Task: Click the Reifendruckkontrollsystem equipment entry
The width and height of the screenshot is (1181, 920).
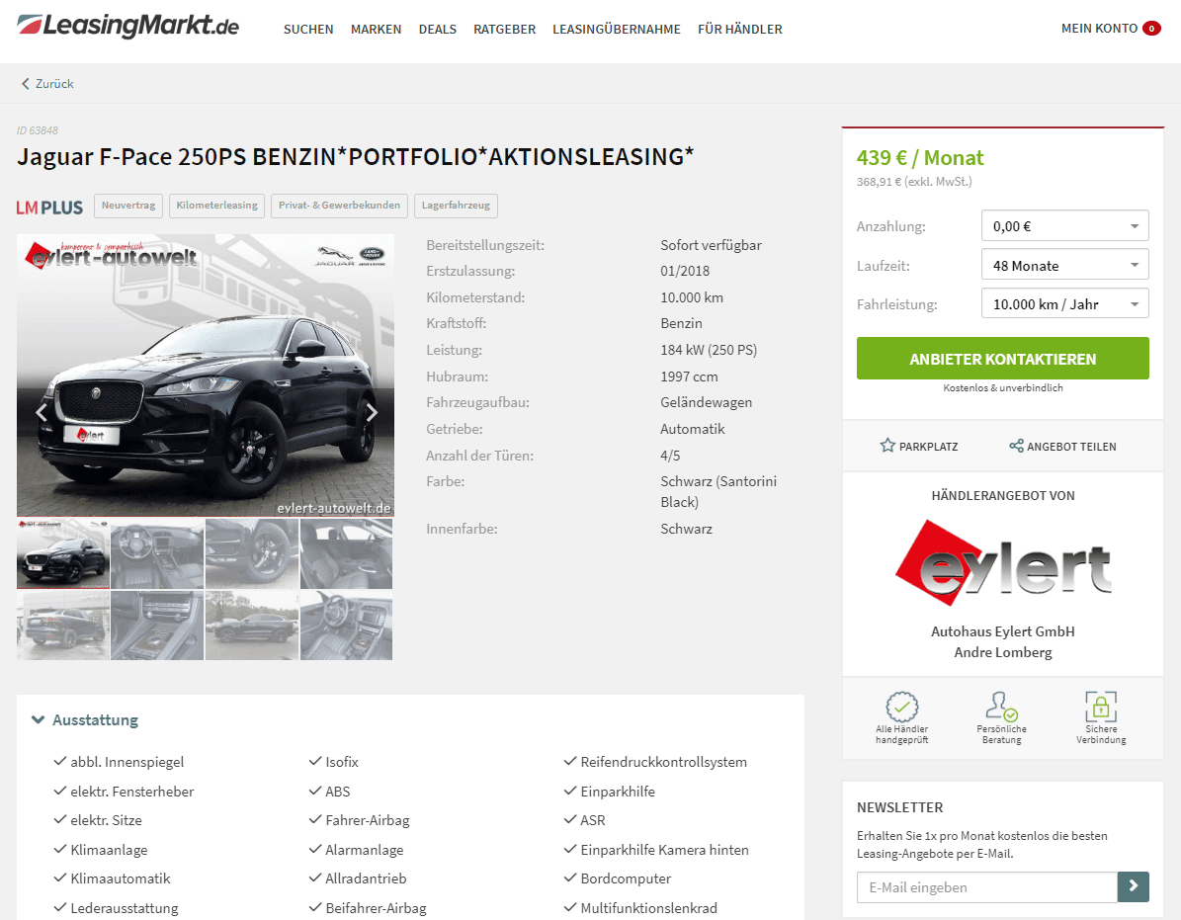Action: [663, 762]
